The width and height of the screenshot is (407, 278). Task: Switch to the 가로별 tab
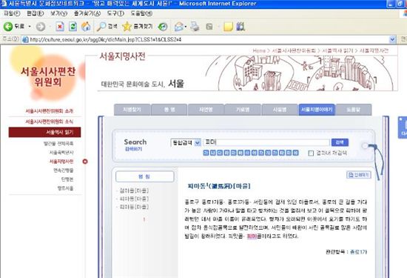tap(243, 110)
